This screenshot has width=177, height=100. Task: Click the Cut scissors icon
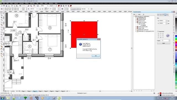pyautogui.click(x=12, y=6)
